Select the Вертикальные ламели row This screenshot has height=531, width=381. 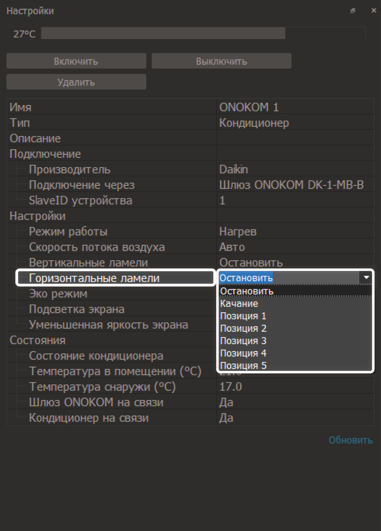click(x=89, y=263)
